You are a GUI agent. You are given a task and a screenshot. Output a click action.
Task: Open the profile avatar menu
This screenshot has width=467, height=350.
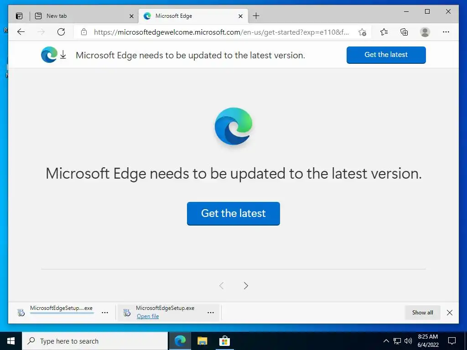click(x=425, y=32)
